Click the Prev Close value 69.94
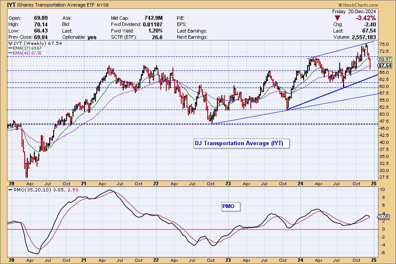Viewport: 396px width, 264px height. pyautogui.click(x=41, y=37)
